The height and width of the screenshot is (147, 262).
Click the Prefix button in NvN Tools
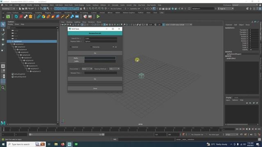76,58
